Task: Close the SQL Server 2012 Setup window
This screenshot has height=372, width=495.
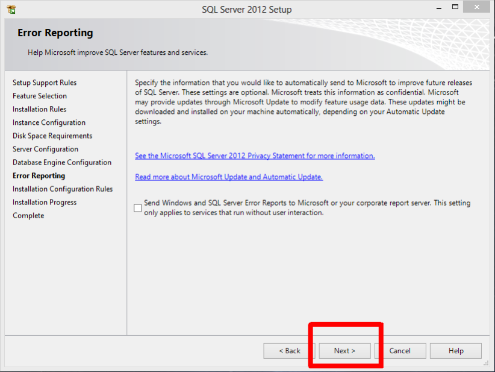Action: [477, 7]
